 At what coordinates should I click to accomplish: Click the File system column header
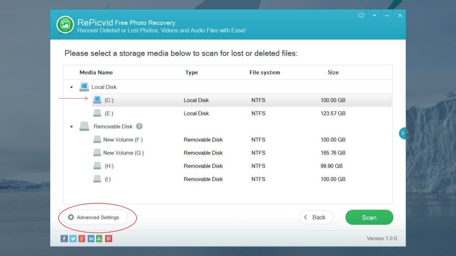[265, 72]
